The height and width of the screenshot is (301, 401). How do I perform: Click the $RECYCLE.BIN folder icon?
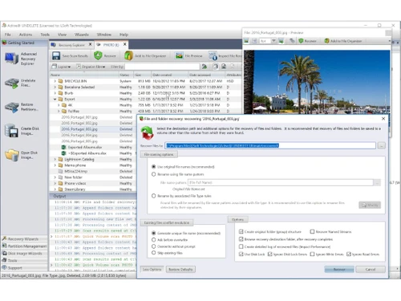click(61, 81)
